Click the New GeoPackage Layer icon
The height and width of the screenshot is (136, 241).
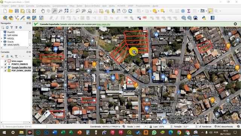click(11, 18)
